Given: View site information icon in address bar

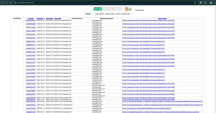Looking at the screenshot, I should click(16, 2).
